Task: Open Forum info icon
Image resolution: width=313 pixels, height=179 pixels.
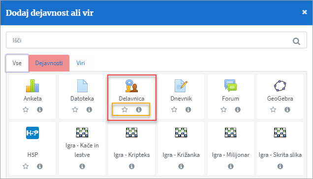Action: click(238, 109)
